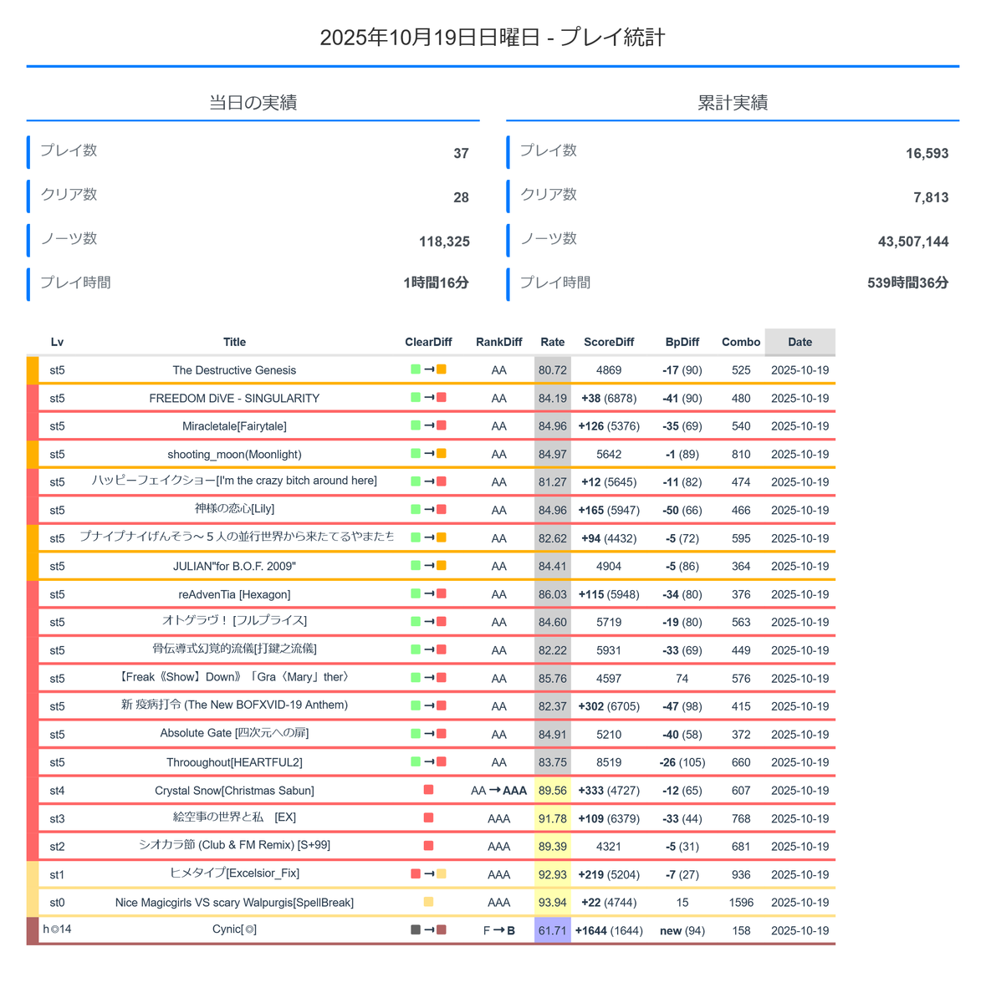
Task: Click rate value 61.71
Action: coord(553,930)
